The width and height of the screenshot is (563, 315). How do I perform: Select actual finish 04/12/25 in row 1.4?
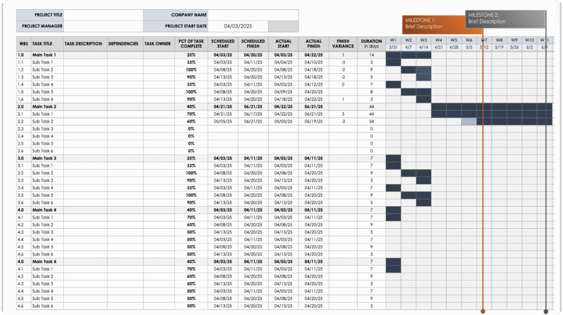pos(313,85)
